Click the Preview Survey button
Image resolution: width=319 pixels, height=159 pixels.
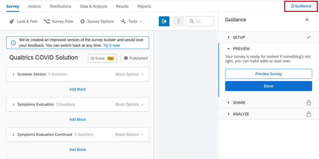point(269,74)
